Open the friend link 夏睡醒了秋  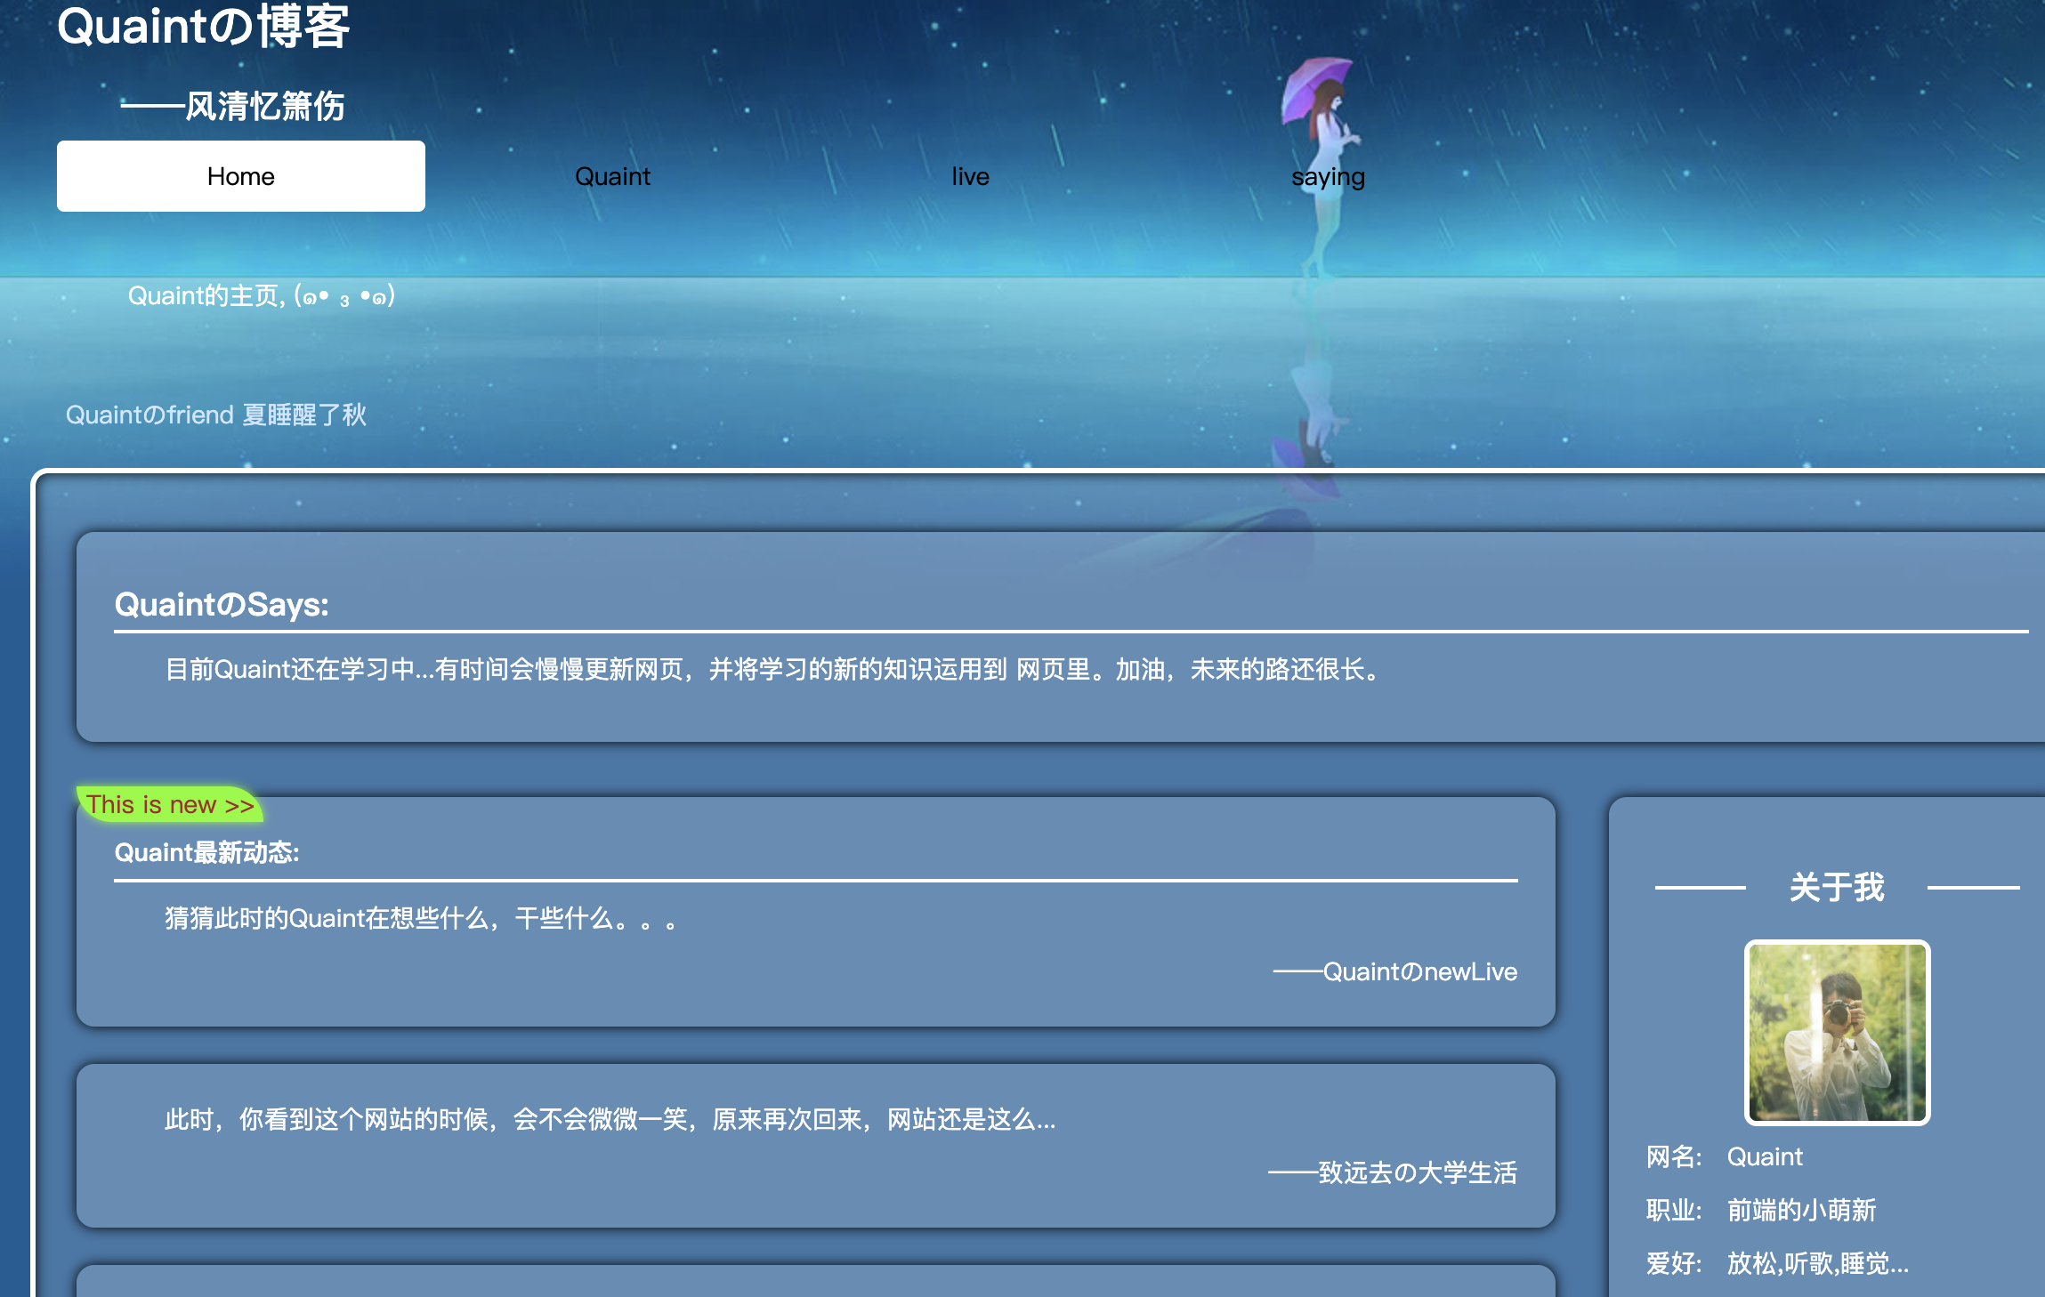point(304,415)
